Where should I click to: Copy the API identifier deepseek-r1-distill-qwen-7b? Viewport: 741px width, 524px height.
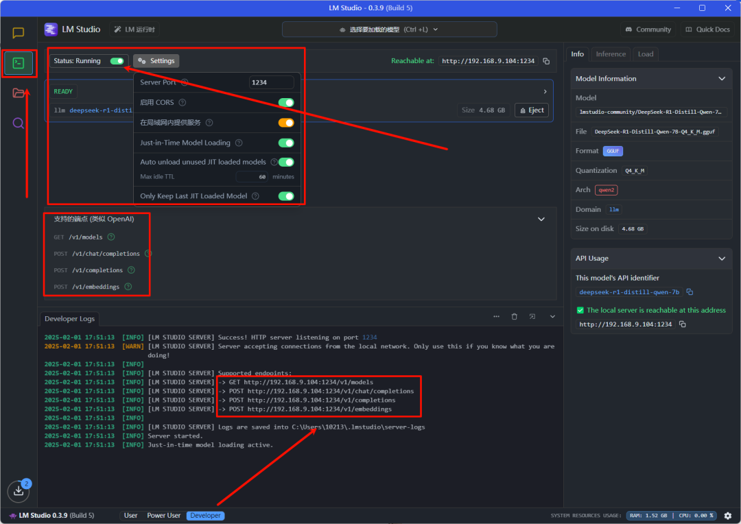690,292
